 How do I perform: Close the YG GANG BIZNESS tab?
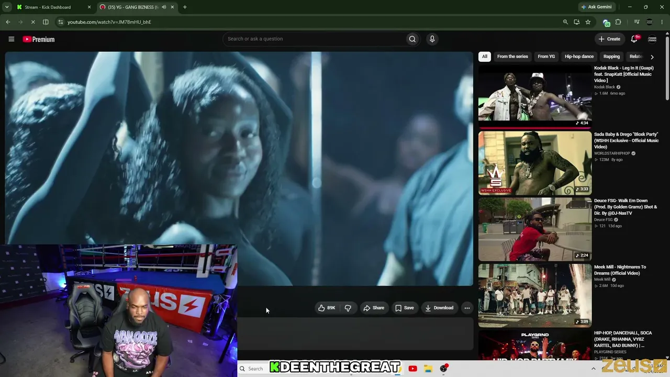click(172, 7)
